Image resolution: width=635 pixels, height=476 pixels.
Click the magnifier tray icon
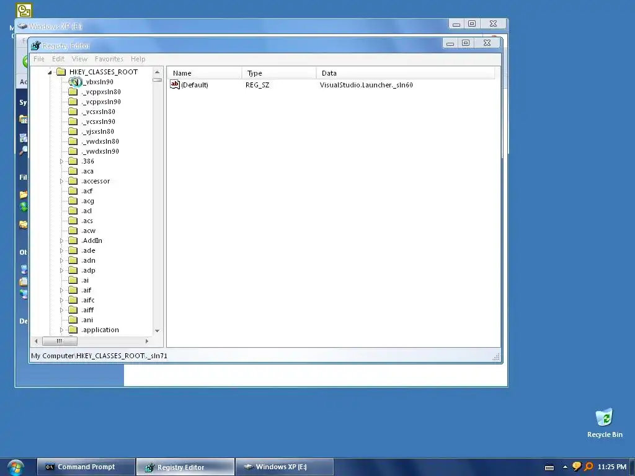pyautogui.click(x=588, y=467)
